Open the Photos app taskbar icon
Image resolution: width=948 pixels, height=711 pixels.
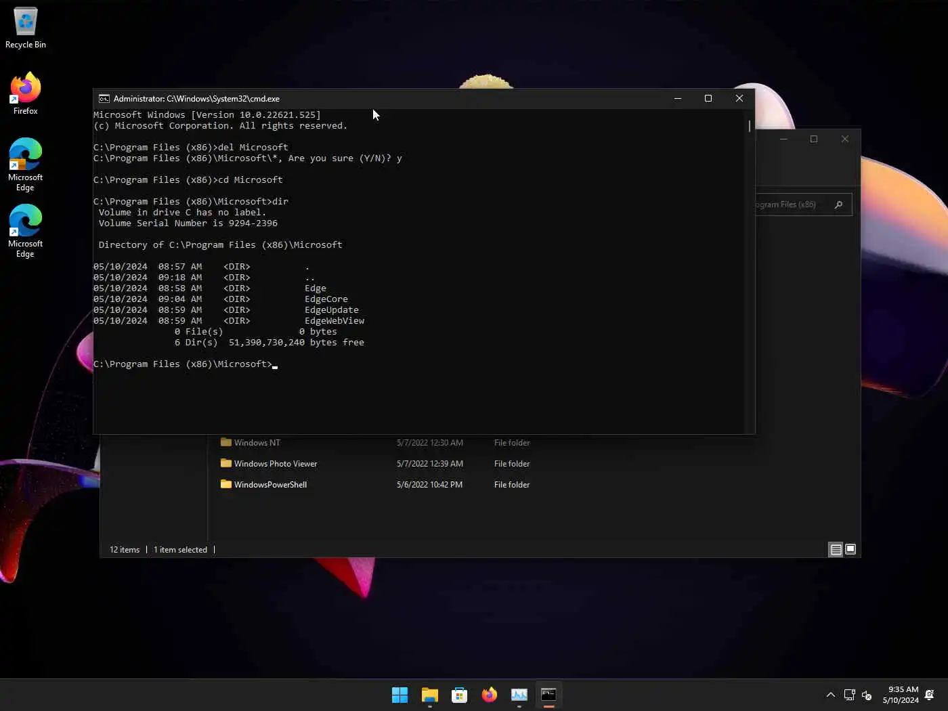(x=519, y=695)
